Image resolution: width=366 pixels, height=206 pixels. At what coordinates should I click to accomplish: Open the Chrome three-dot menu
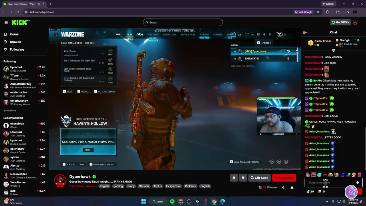[362, 12]
